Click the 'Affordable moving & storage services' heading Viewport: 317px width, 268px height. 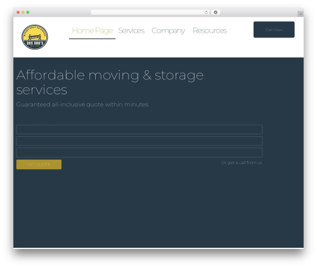(110, 82)
